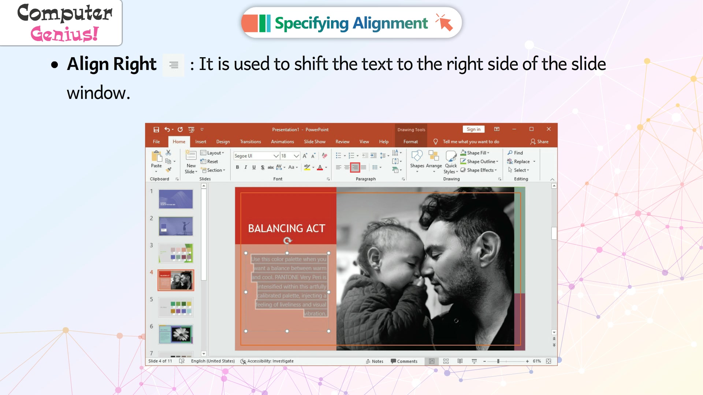The width and height of the screenshot is (703, 395).
Task: Toggle the highlighted Align Right button
Action: (x=355, y=167)
